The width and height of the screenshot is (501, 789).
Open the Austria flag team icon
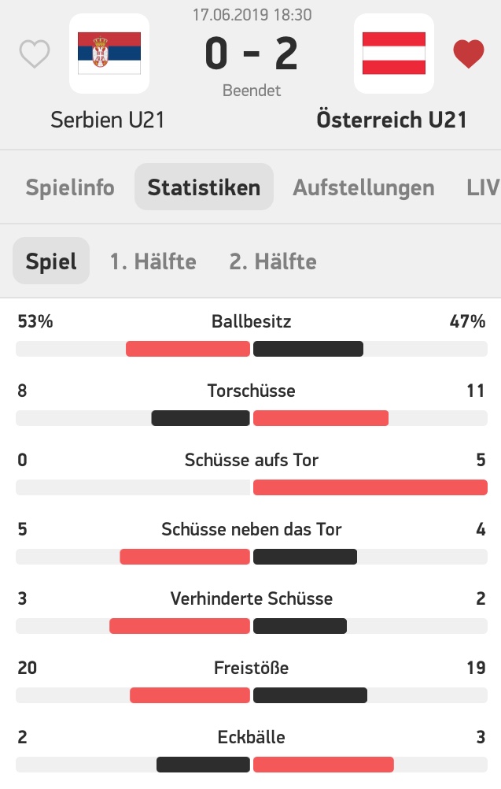point(394,54)
